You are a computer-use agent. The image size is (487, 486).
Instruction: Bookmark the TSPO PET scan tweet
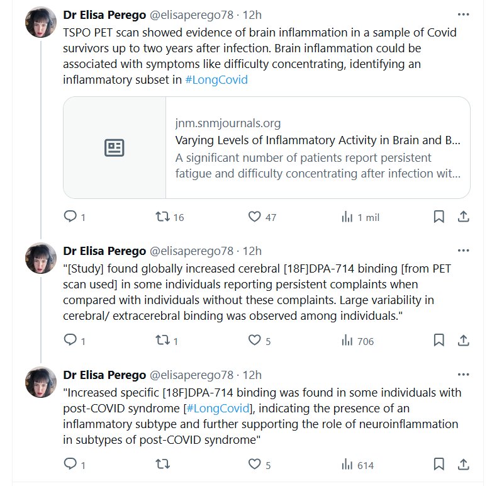(439, 217)
